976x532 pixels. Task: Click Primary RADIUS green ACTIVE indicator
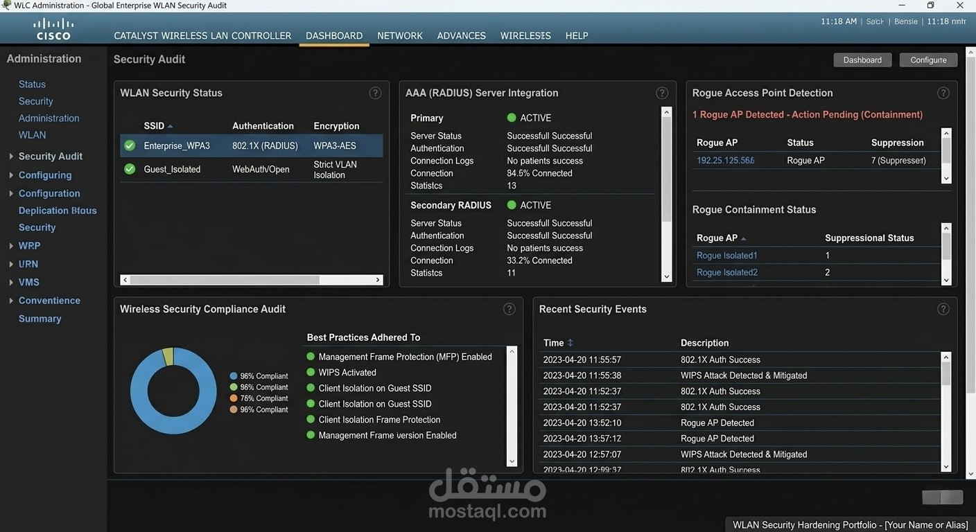point(512,118)
